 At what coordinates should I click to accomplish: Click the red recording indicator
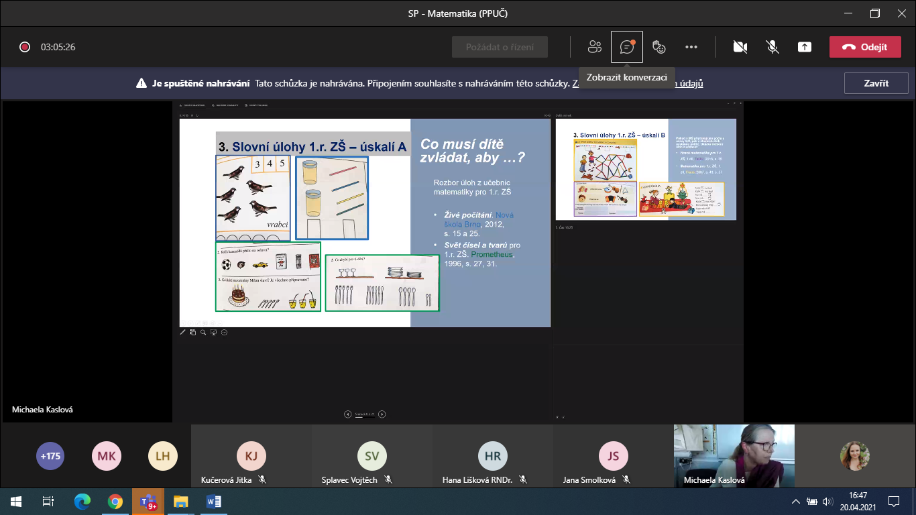25,47
